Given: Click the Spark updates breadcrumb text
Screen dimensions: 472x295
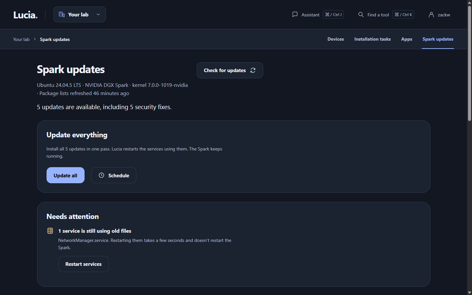Looking at the screenshot, I should pyautogui.click(x=55, y=39).
